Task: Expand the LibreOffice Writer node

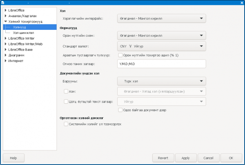Action: 5,38
